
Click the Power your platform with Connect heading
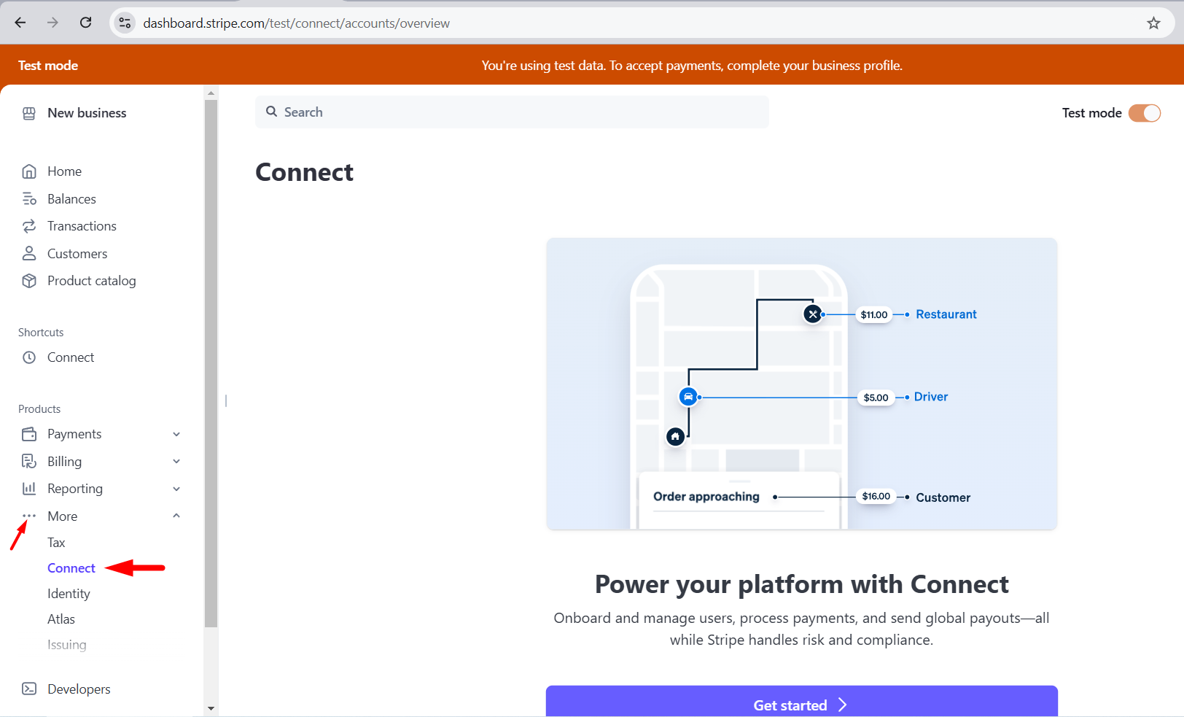801,584
